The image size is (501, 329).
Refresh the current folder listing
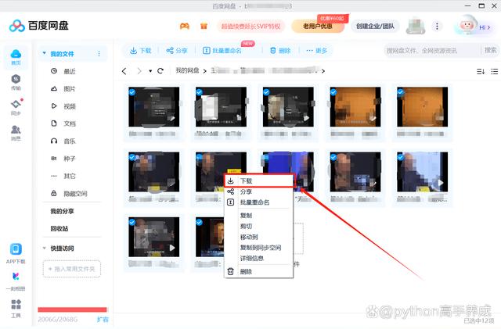pyautogui.click(x=160, y=71)
